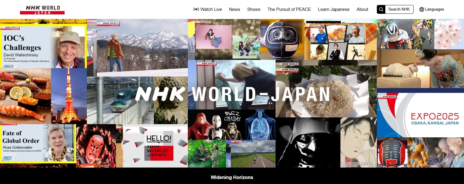Select the dried persimmons and monks image

[436, 153]
